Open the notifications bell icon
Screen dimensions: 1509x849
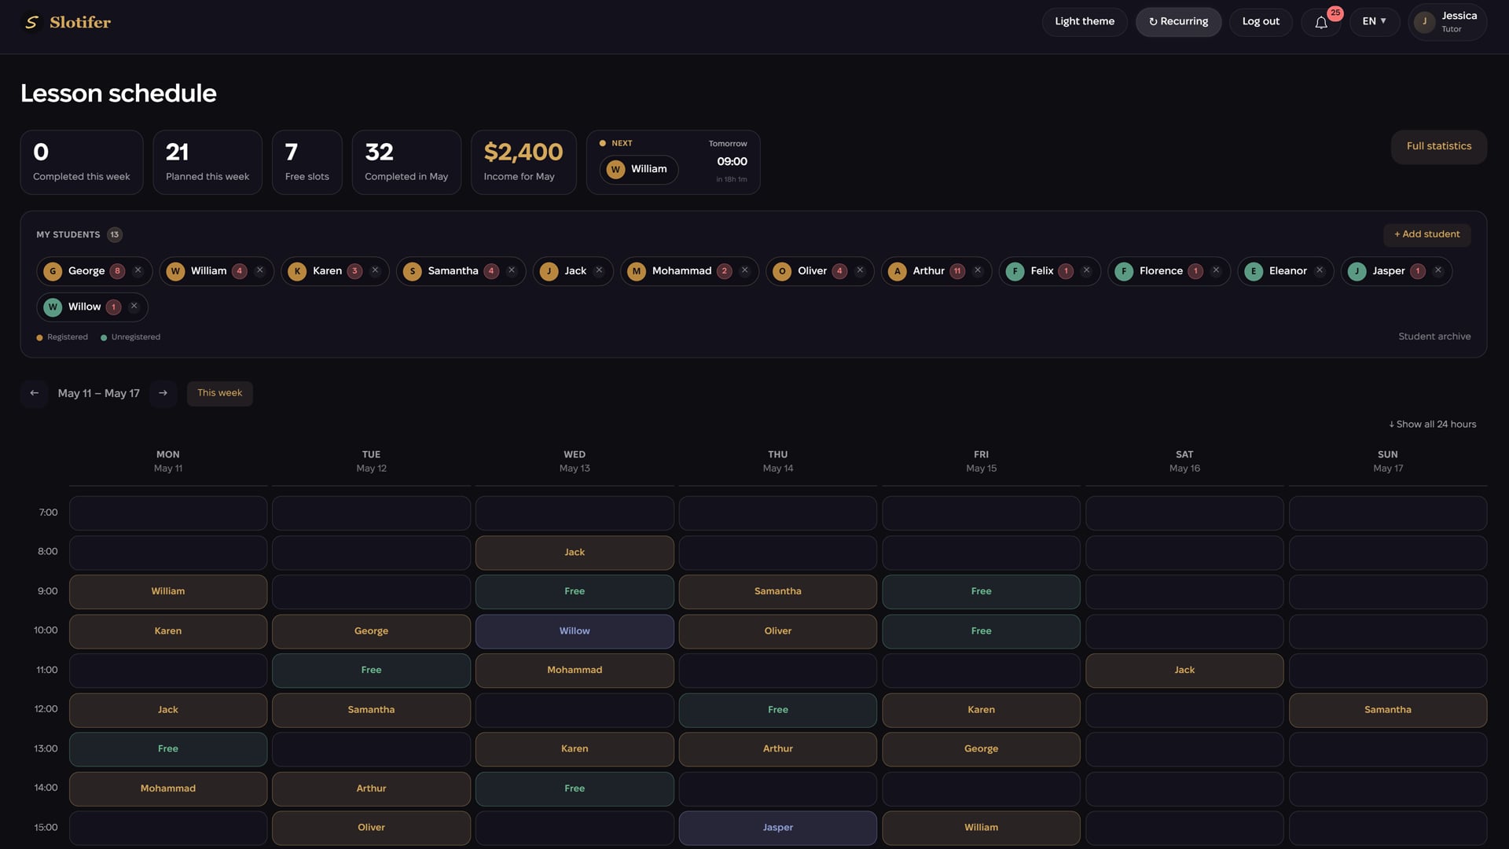[1321, 22]
